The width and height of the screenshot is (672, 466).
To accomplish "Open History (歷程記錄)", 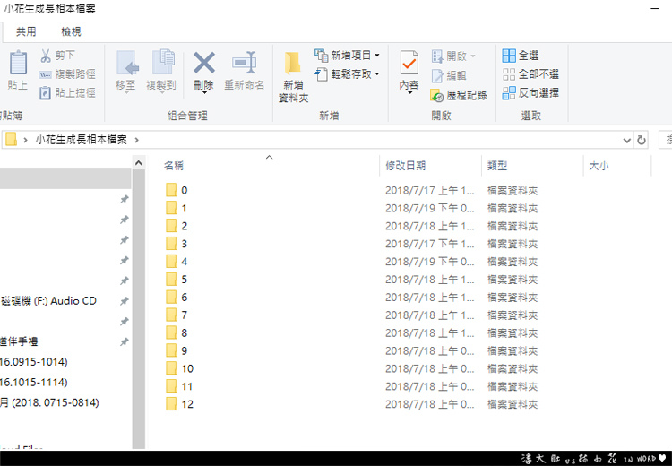I will (x=459, y=95).
